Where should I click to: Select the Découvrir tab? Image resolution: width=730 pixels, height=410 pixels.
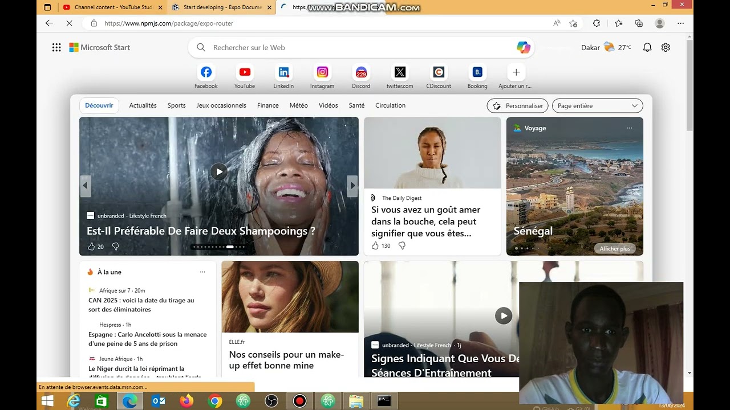(99, 105)
